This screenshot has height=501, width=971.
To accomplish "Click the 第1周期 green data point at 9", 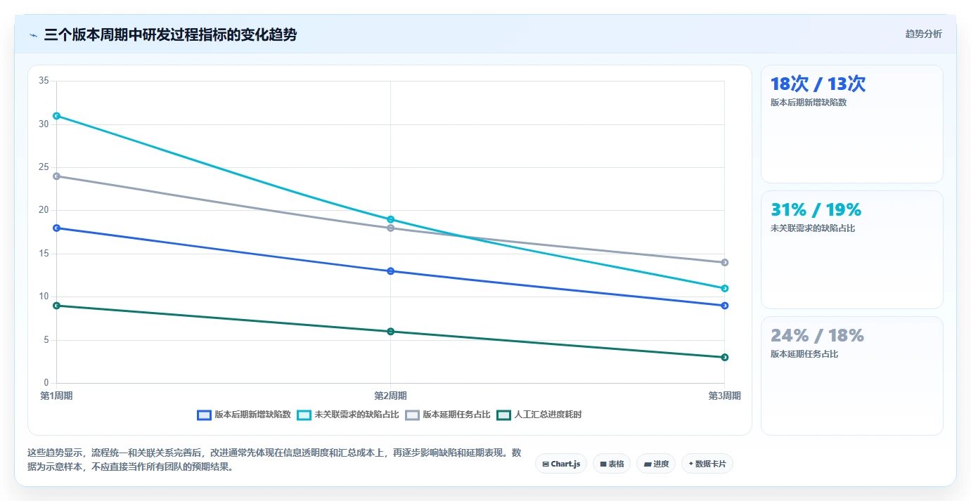I will (x=56, y=306).
